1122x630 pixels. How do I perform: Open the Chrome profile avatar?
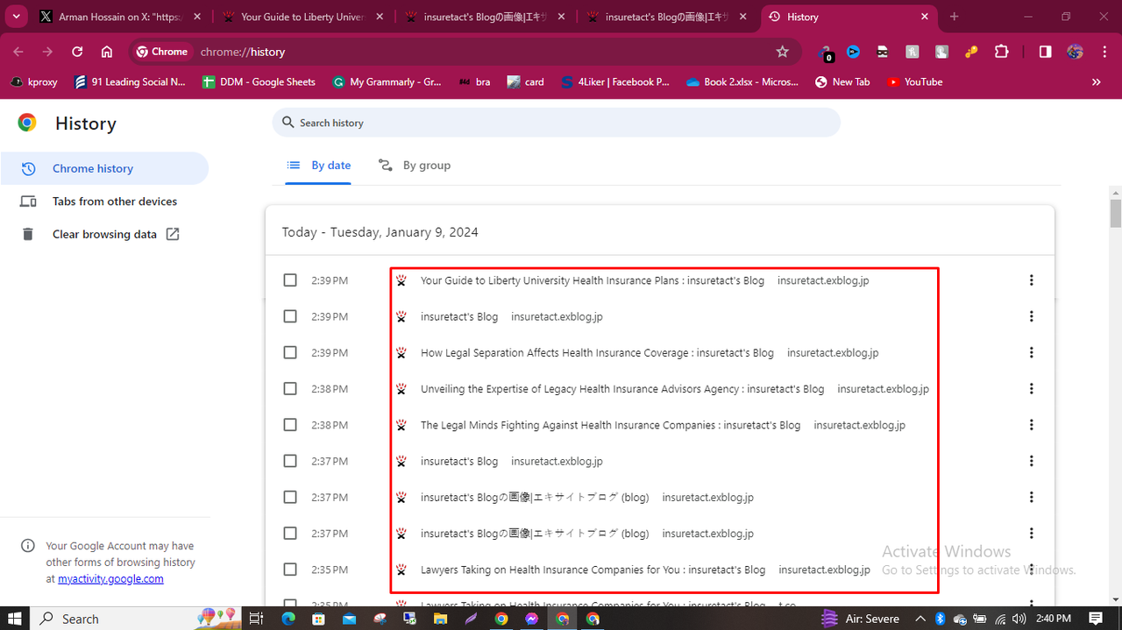(x=1075, y=52)
